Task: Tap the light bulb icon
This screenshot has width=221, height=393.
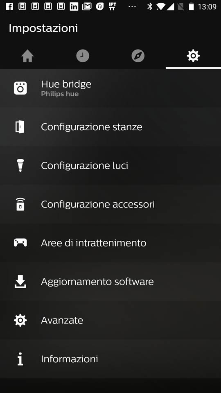Action: pos(20,165)
